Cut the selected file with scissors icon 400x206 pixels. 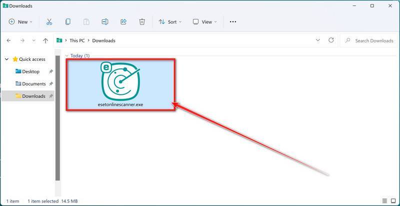[49, 22]
